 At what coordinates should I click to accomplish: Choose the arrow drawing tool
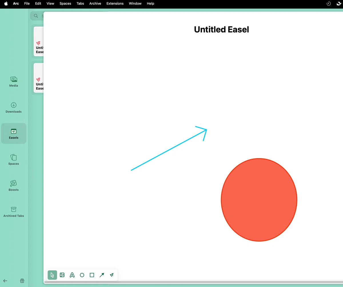click(x=102, y=275)
